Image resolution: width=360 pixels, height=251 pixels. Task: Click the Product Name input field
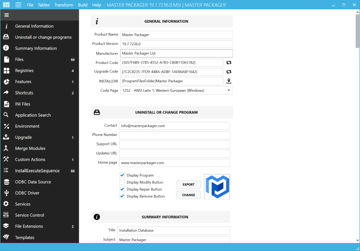click(176, 35)
